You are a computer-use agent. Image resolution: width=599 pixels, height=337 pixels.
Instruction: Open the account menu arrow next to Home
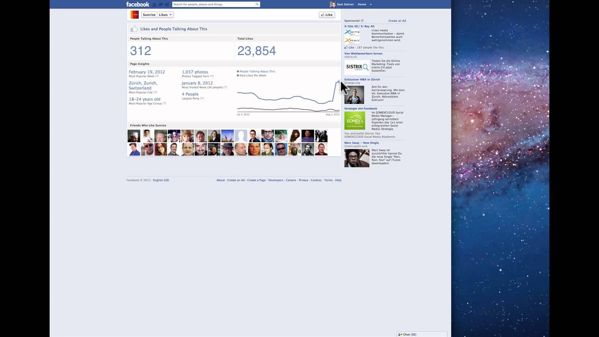tap(371, 4)
